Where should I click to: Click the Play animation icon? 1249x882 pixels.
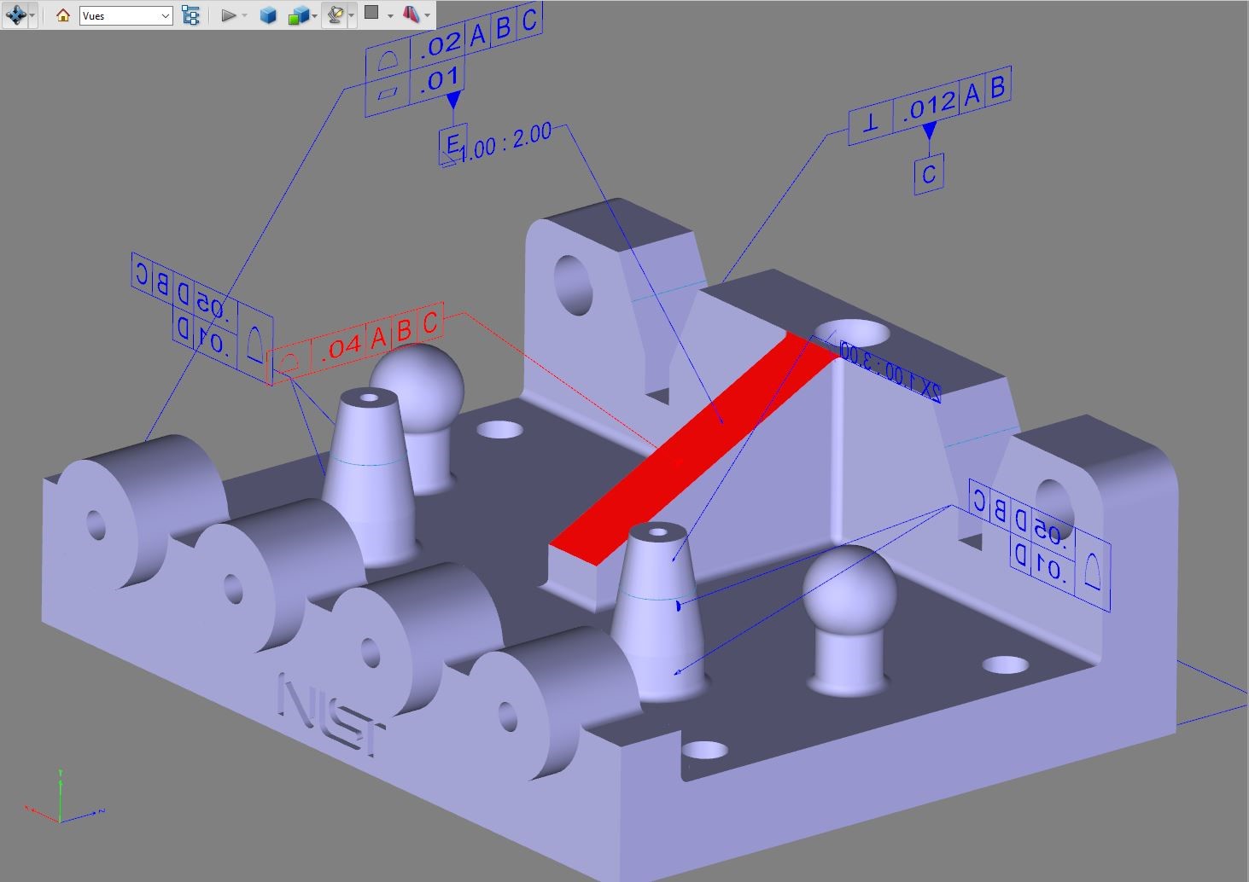tap(228, 15)
